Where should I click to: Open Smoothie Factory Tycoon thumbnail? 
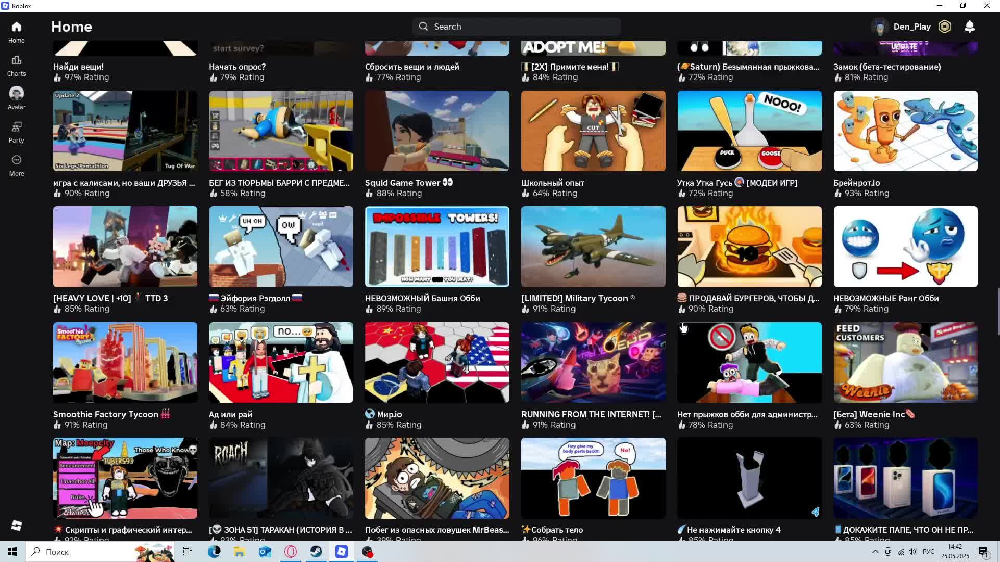coord(125,362)
